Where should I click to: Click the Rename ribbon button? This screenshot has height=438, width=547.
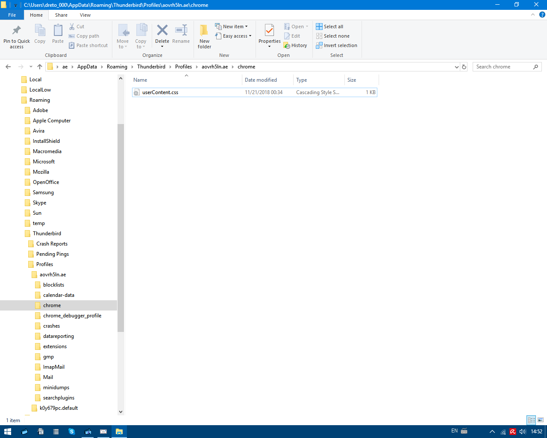click(x=181, y=34)
